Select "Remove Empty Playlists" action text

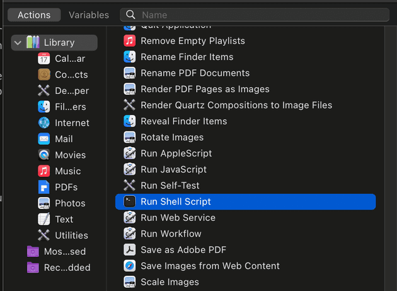click(193, 41)
